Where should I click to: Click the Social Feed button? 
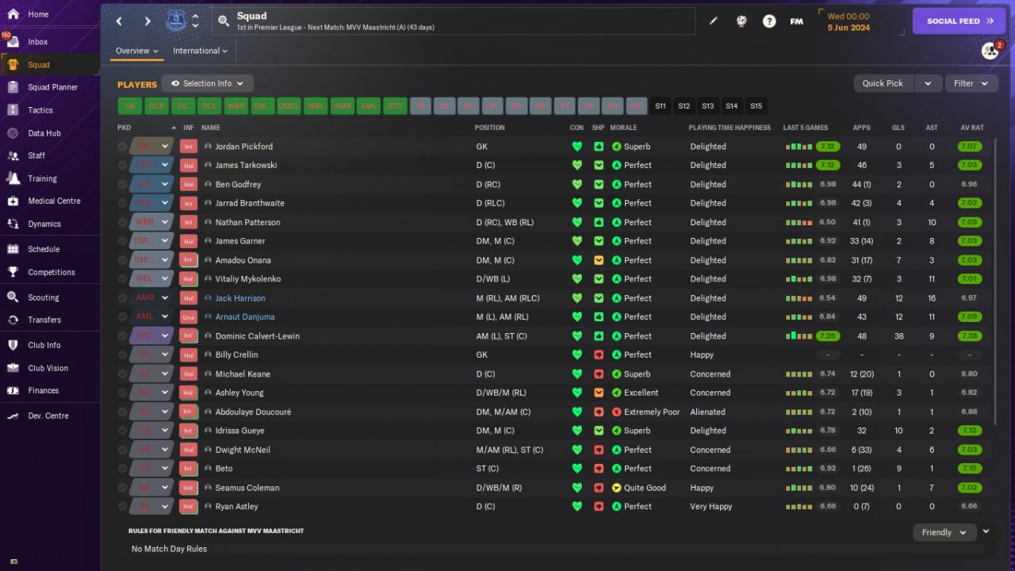pyautogui.click(x=959, y=21)
